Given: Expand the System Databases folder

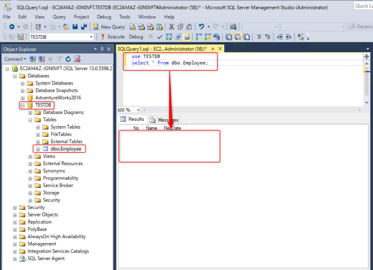Looking at the screenshot, I should pyautogui.click(x=23, y=83).
